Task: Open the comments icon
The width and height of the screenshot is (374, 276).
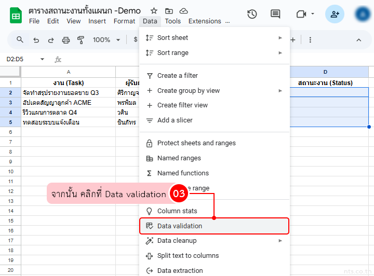Action: coord(275,14)
